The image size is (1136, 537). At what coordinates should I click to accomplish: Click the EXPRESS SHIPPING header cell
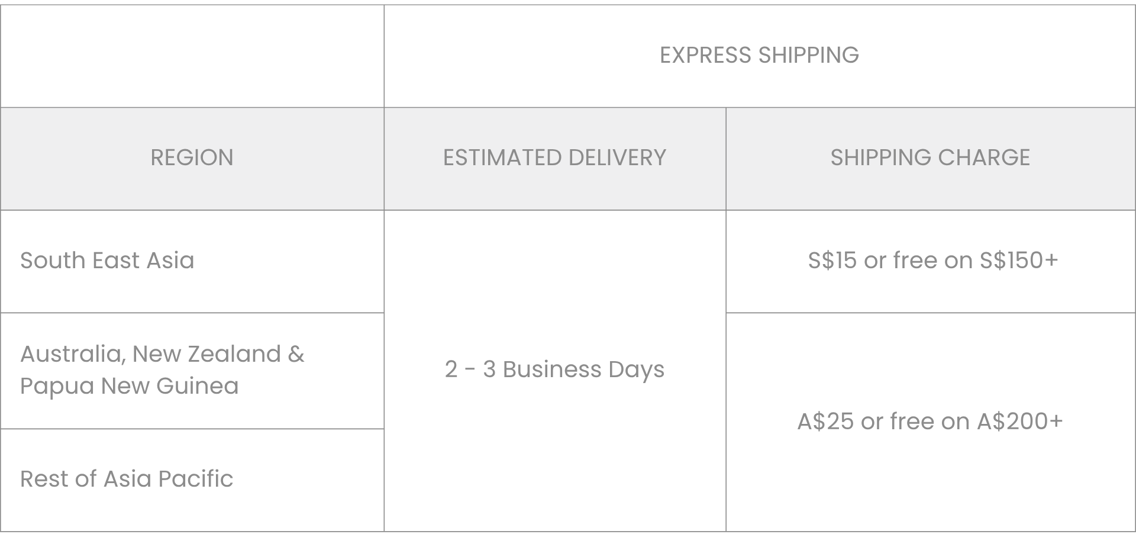759,55
